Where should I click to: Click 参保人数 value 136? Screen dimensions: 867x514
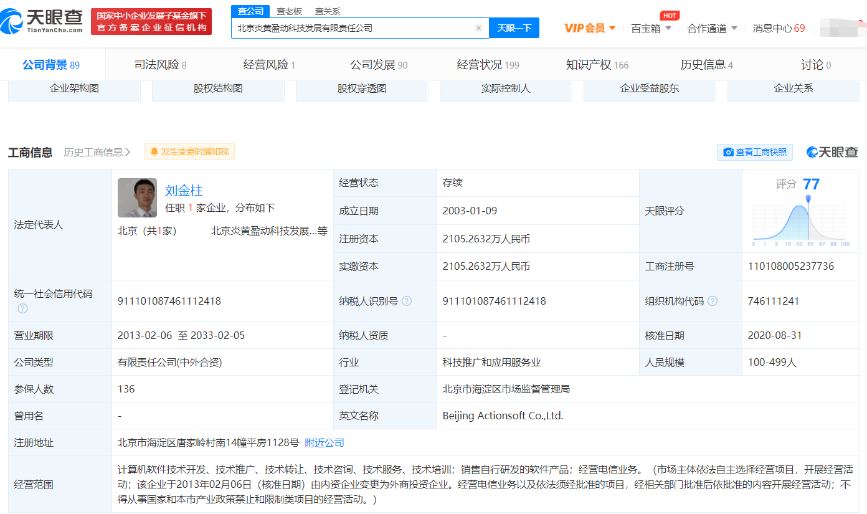coord(126,389)
